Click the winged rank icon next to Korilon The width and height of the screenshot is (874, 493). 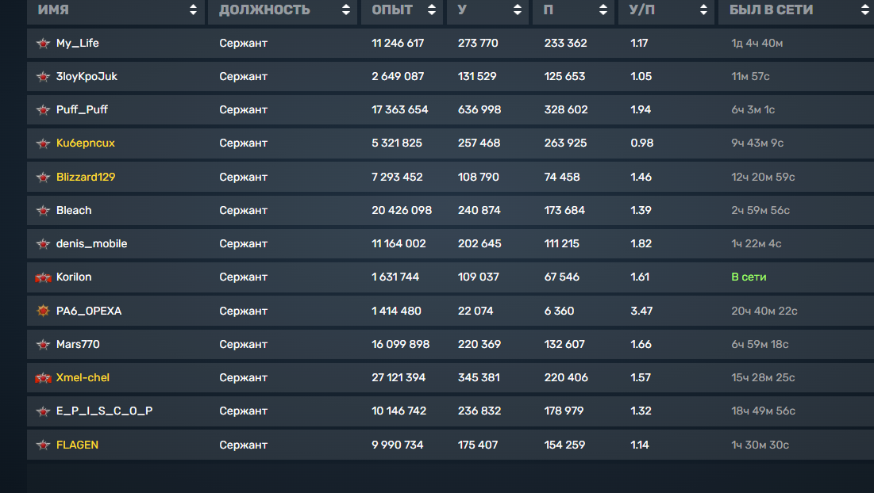coord(43,277)
